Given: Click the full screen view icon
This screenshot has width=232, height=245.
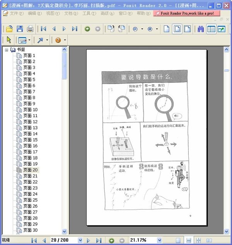Looking at the screenshot, I should coord(222,29).
